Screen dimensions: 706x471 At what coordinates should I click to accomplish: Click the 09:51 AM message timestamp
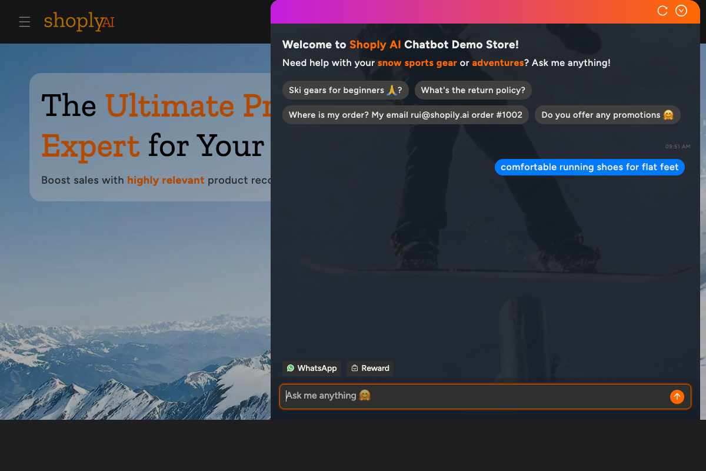click(x=677, y=146)
